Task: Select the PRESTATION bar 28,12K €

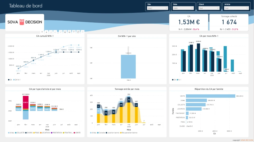Action: [x=187, y=117]
